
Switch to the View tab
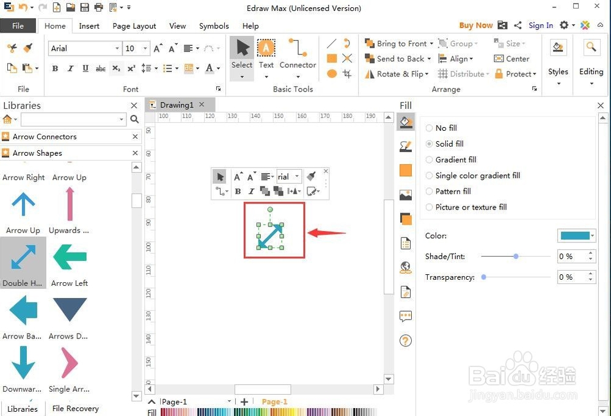(x=177, y=26)
